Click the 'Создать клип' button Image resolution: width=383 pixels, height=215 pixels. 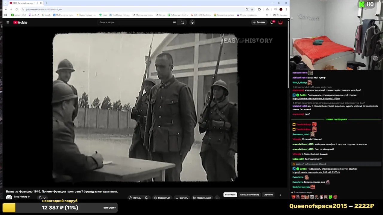(x=202, y=198)
